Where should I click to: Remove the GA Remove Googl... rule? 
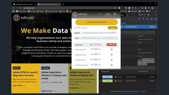(112, 65)
